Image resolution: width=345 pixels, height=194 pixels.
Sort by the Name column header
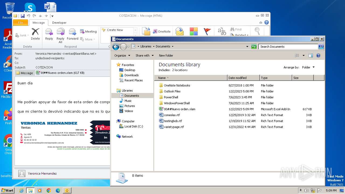(x=191, y=78)
